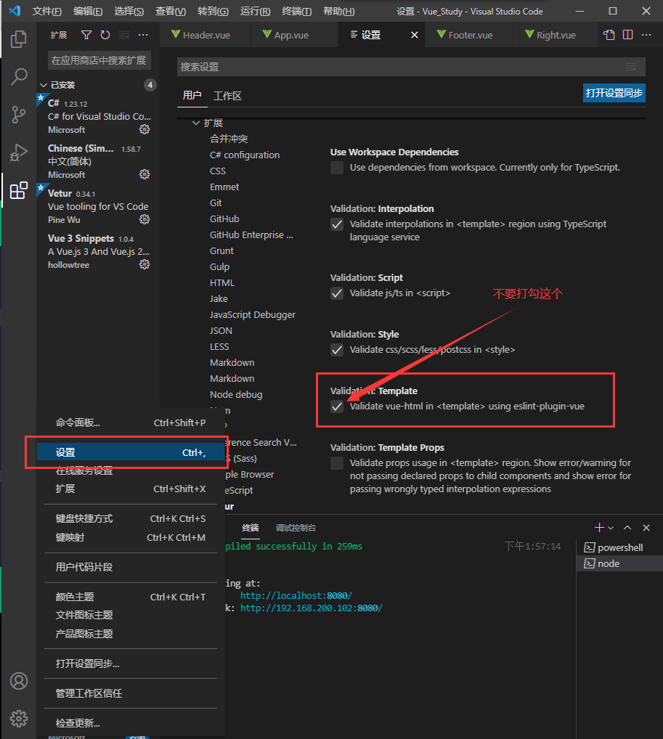Viewport: 663px width, 739px height.
Task: Open manage gear for Vue 3 Snippets
Action: 145,264
